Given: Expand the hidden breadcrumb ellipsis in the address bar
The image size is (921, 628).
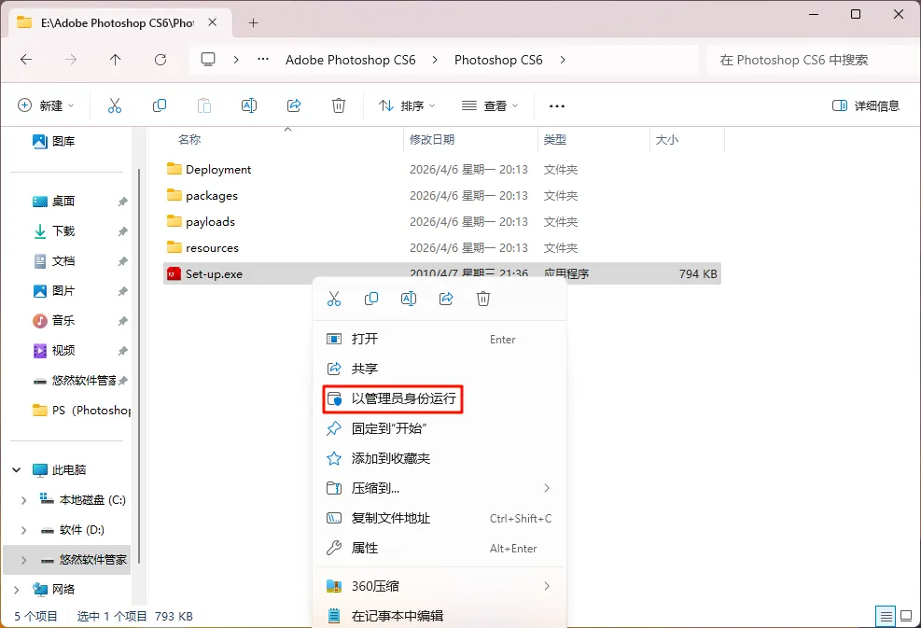Looking at the screenshot, I should [263, 60].
